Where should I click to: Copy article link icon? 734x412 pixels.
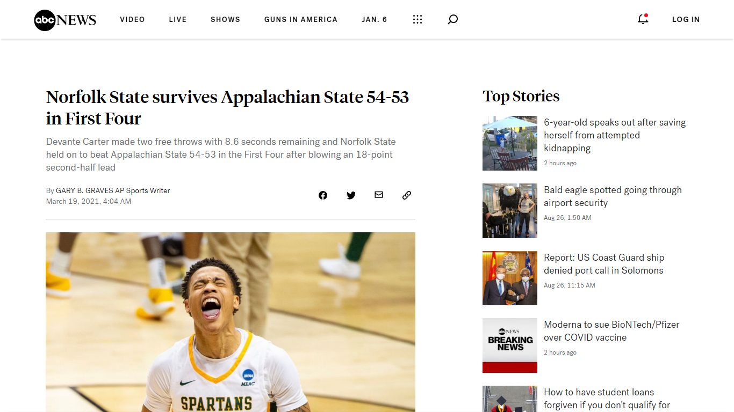pyautogui.click(x=407, y=195)
